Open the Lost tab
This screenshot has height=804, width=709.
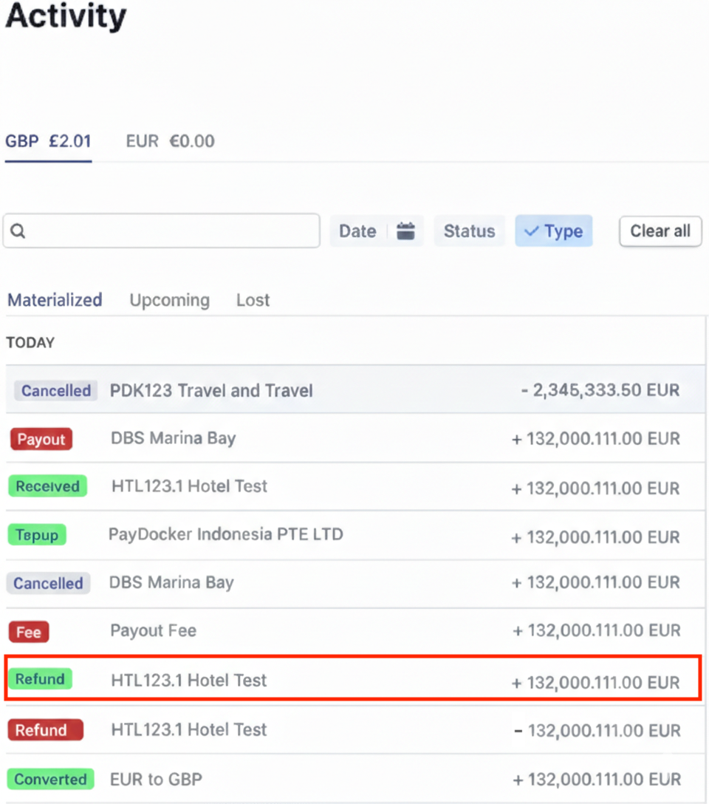tap(253, 300)
